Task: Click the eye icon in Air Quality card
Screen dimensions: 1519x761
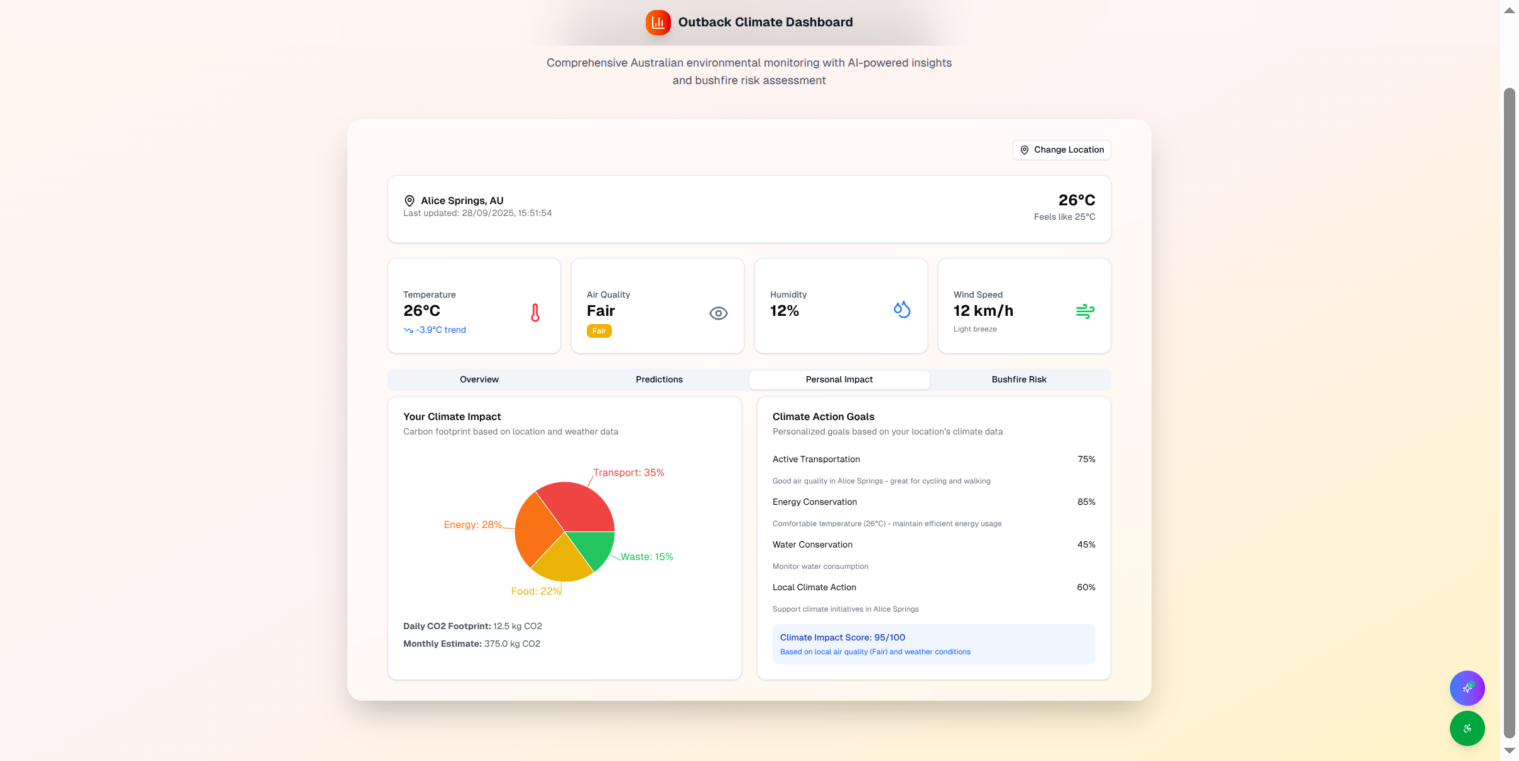Action: click(x=718, y=313)
